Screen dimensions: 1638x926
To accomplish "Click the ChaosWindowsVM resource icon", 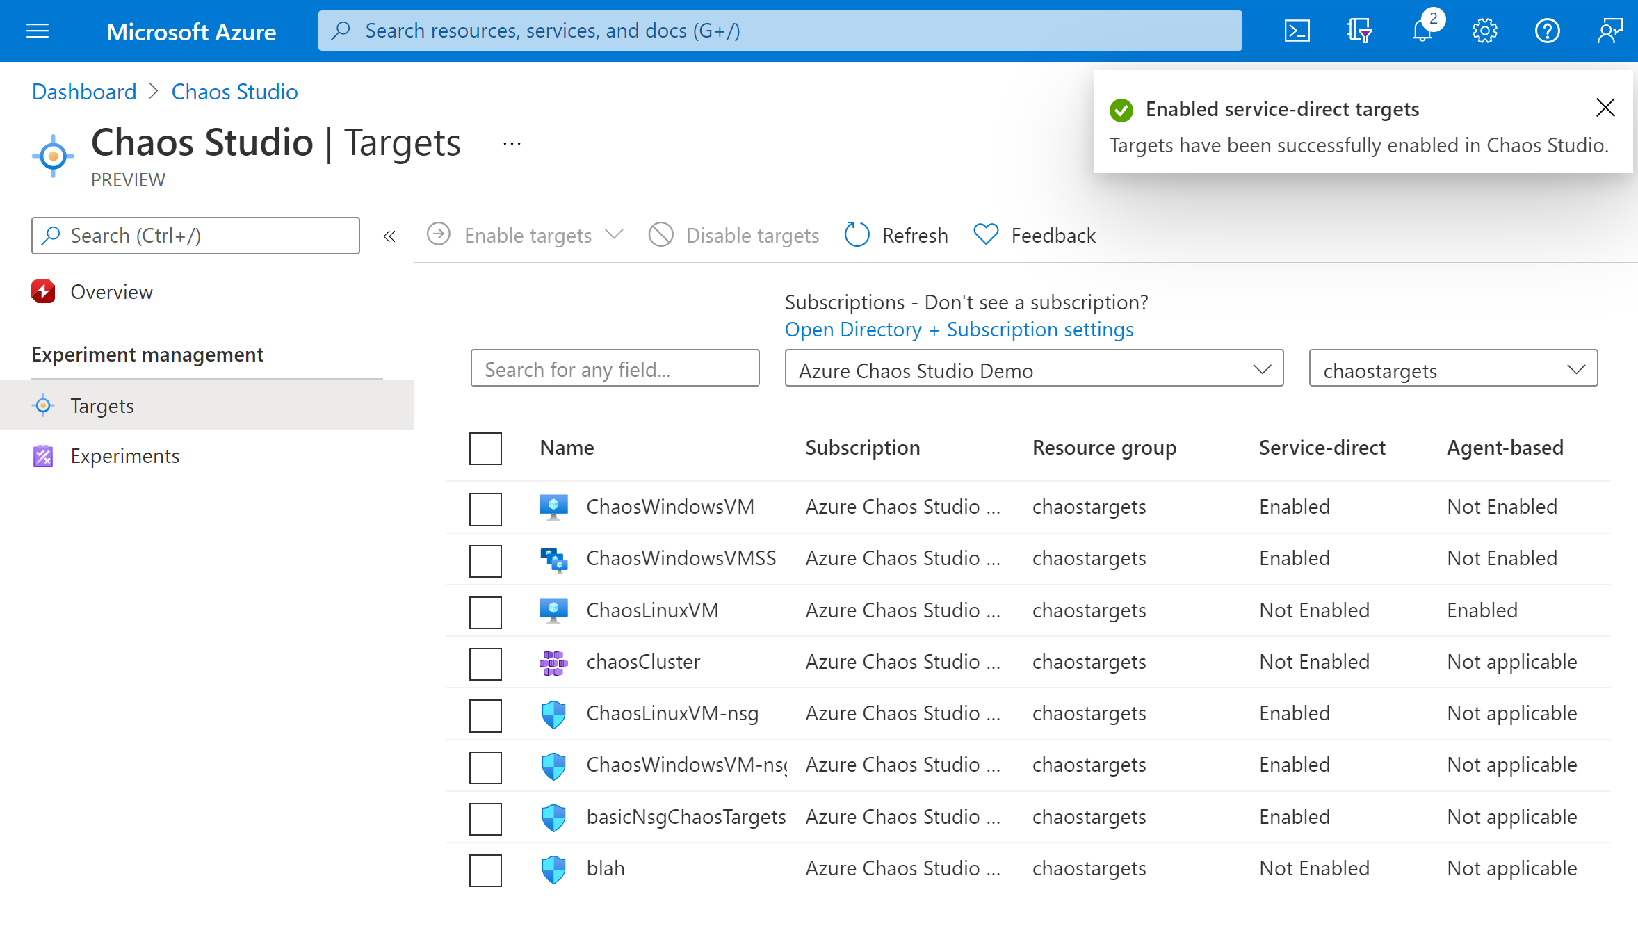I will point(553,506).
